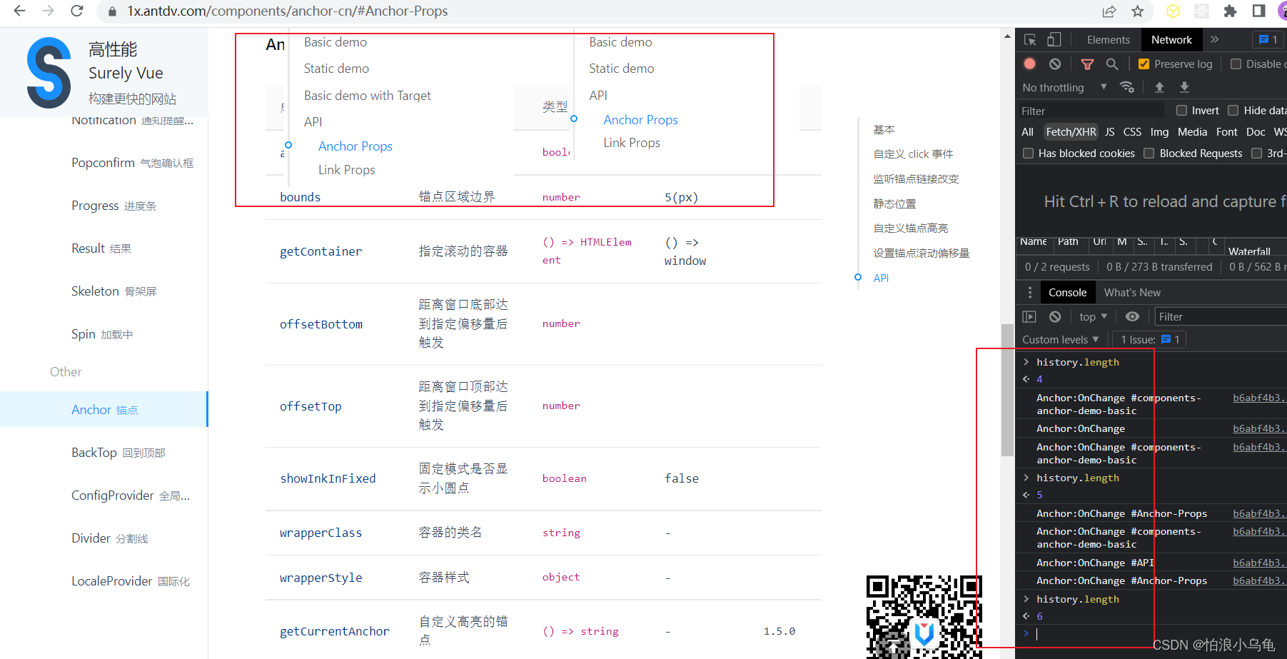The width and height of the screenshot is (1287, 659).
Task: Expand the result value 4 in console
Action: click(x=1026, y=379)
